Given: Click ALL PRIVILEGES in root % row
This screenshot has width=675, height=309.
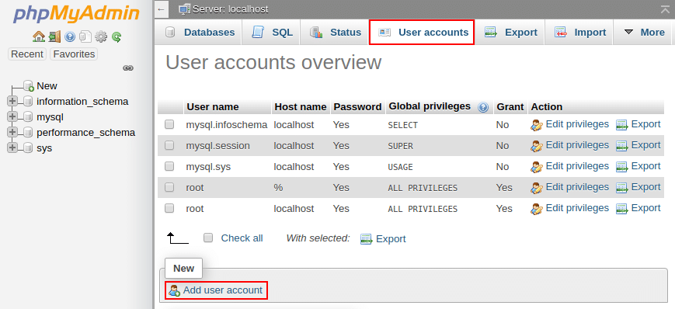Looking at the screenshot, I should point(423,188).
